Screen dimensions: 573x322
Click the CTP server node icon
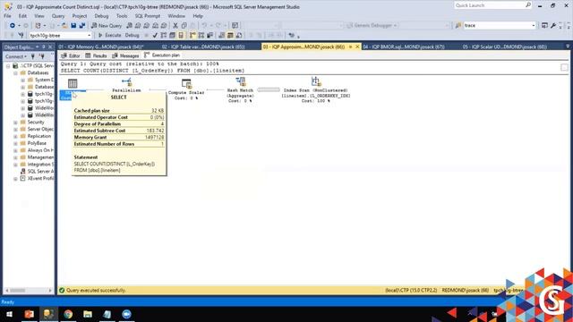click(x=15, y=65)
